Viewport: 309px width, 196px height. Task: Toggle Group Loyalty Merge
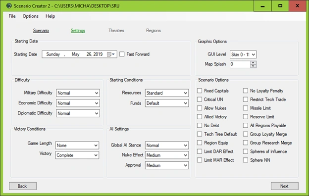[246, 134]
